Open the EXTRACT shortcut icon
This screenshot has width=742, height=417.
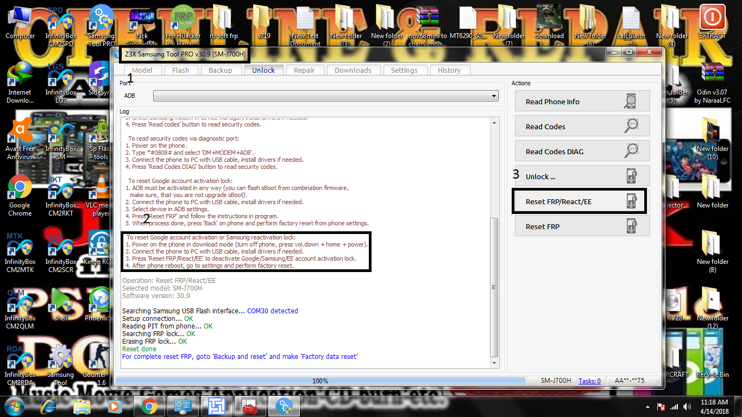point(712,22)
